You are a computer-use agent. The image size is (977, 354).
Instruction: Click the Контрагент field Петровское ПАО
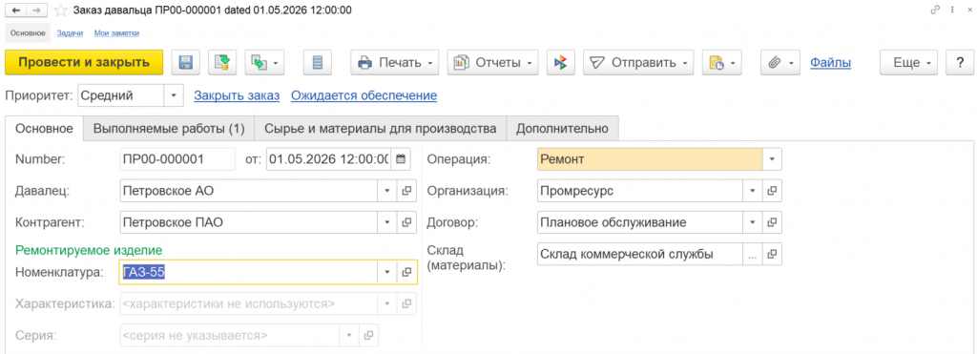coord(248,221)
